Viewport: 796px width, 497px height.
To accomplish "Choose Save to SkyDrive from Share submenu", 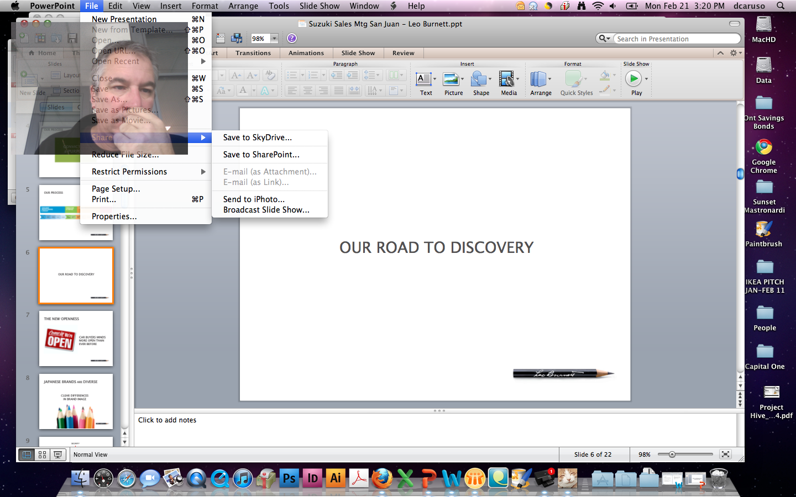I will 257,138.
